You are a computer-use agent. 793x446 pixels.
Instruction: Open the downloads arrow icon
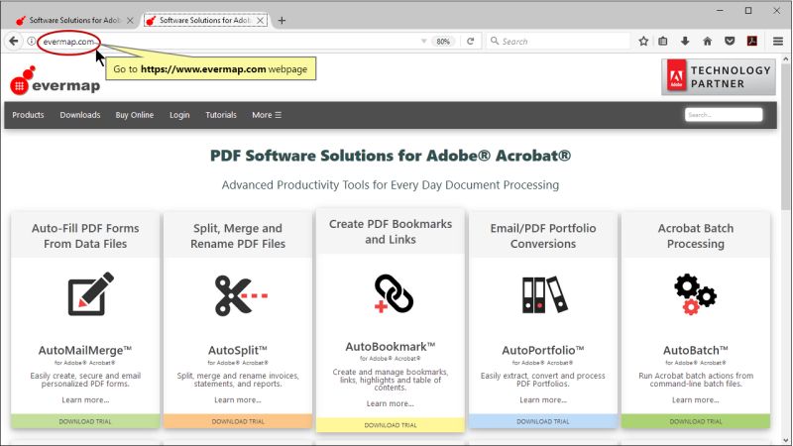click(685, 42)
